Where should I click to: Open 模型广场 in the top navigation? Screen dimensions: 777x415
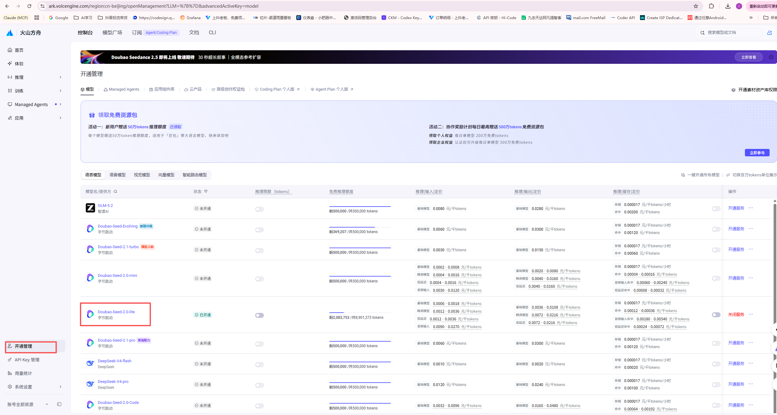pos(112,32)
